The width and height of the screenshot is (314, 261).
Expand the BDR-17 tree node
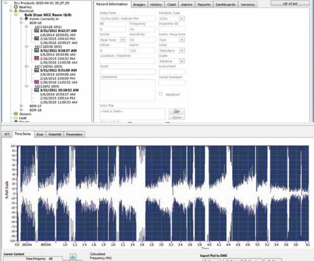coord(21,106)
